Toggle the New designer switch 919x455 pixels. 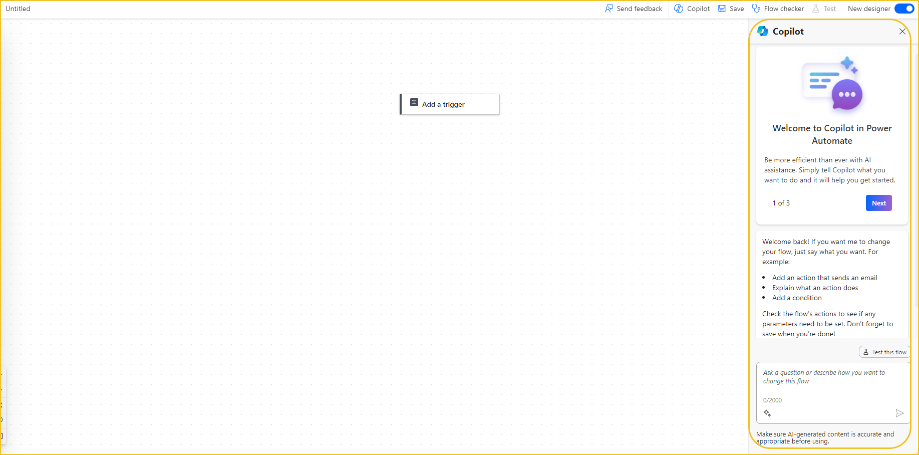pos(904,9)
